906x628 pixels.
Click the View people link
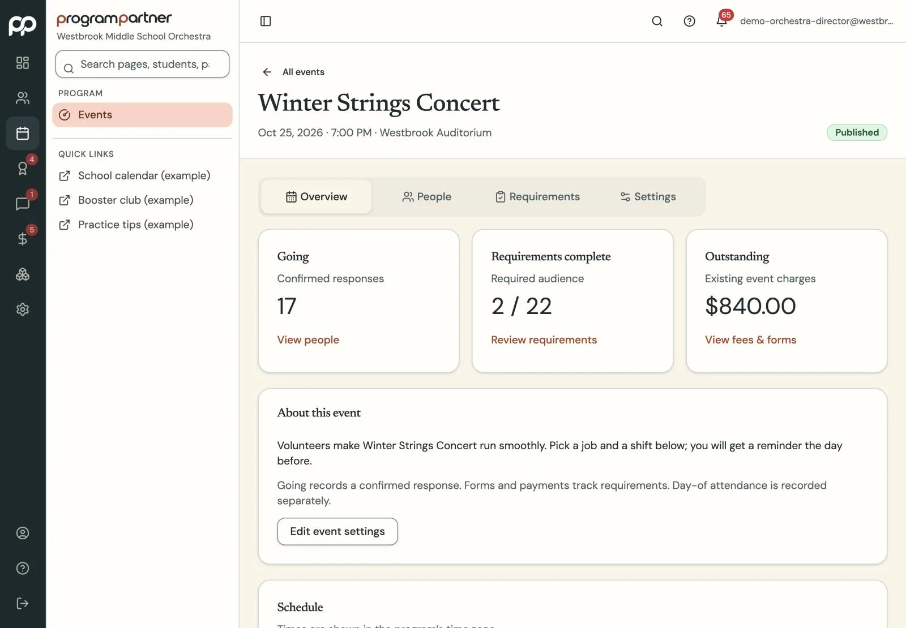tap(308, 340)
